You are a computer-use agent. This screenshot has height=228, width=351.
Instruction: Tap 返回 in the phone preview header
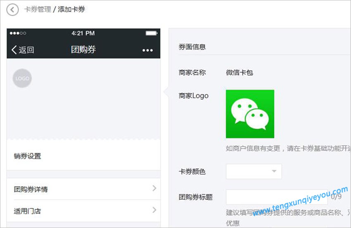[x=23, y=50]
